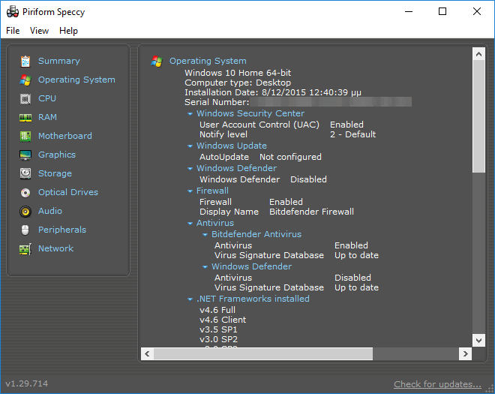Open the File menu

pyautogui.click(x=13, y=31)
